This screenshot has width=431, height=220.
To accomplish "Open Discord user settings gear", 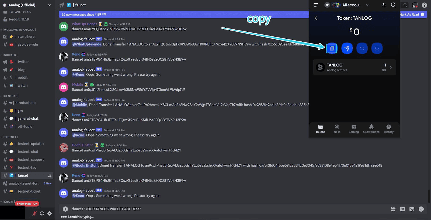I will (x=50, y=214).
